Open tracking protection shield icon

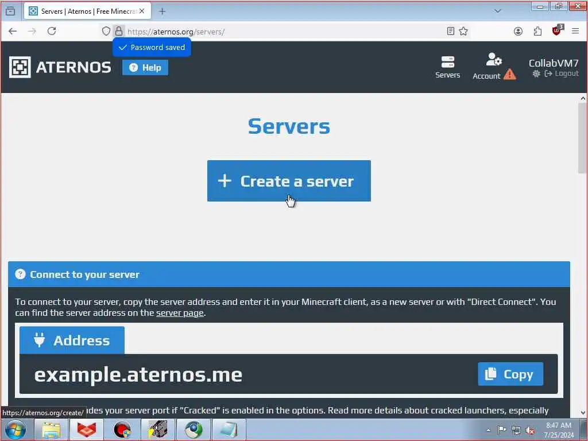coord(106,31)
